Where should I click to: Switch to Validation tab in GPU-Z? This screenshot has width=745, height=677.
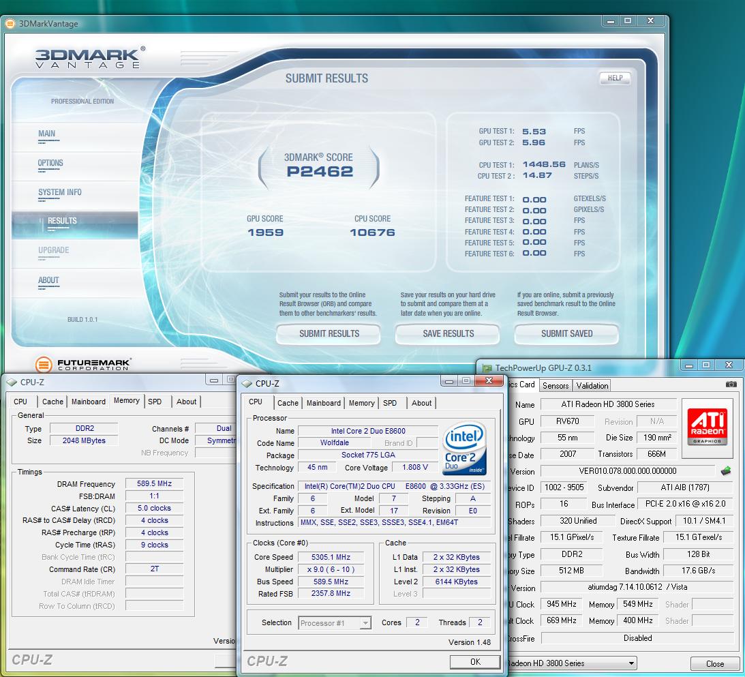592,386
